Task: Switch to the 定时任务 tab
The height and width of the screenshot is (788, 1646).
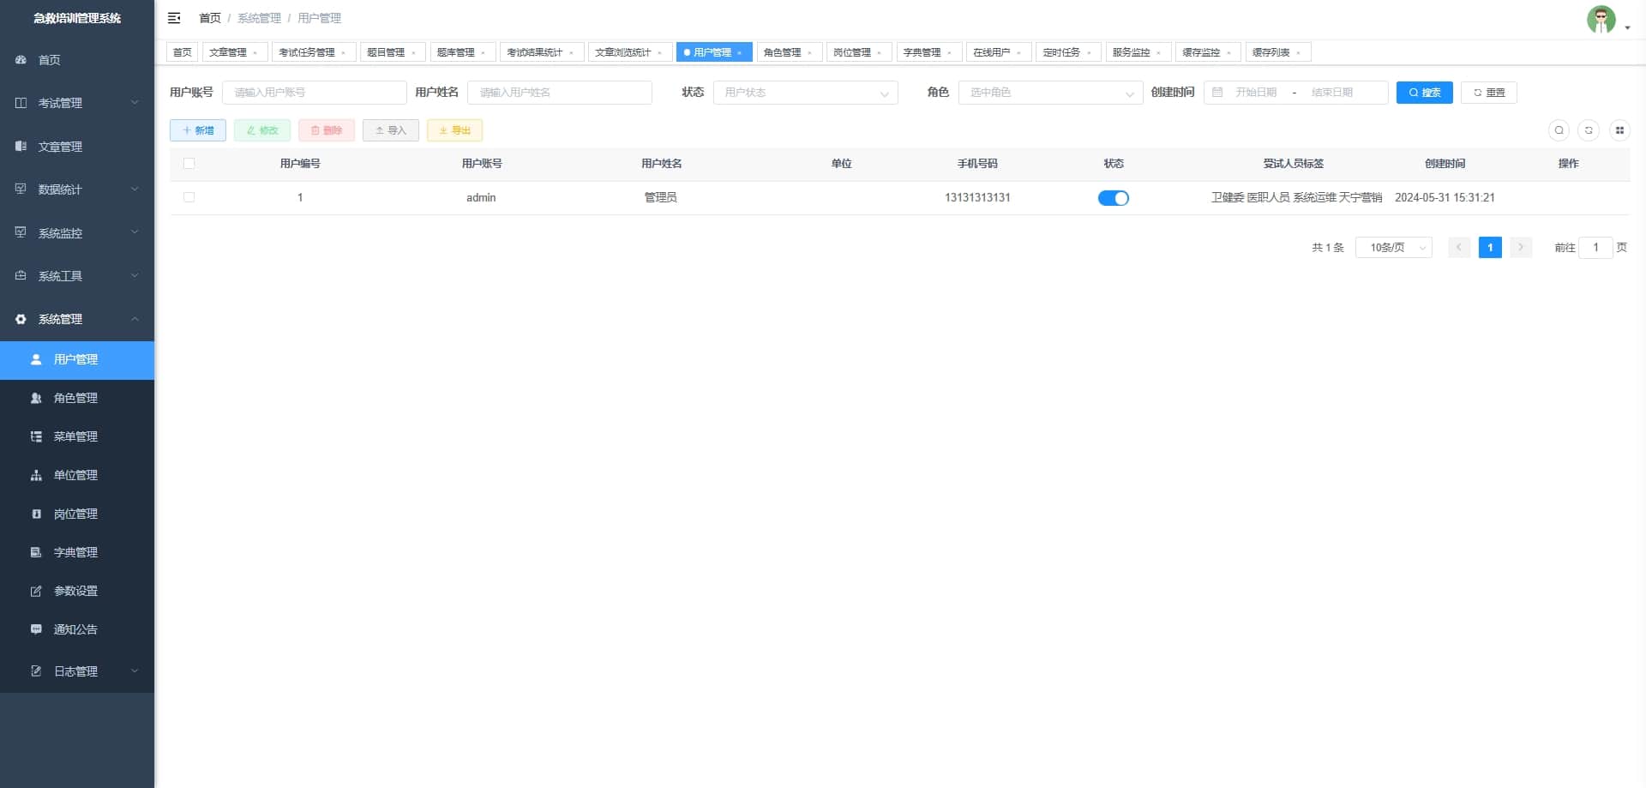Action: point(1067,52)
